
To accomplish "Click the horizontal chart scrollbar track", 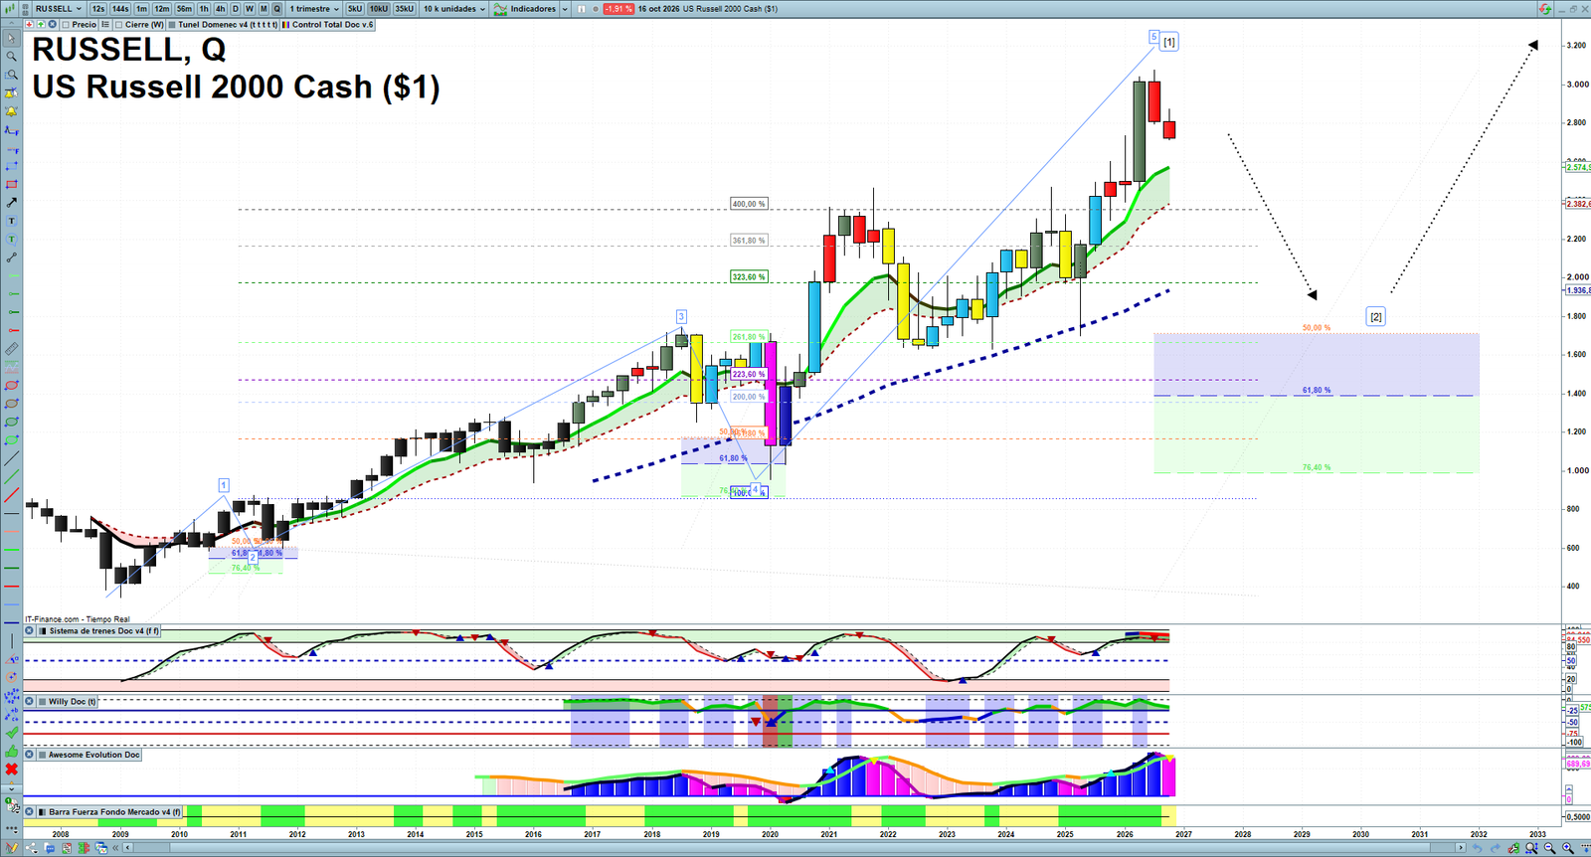I will coord(794,848).
